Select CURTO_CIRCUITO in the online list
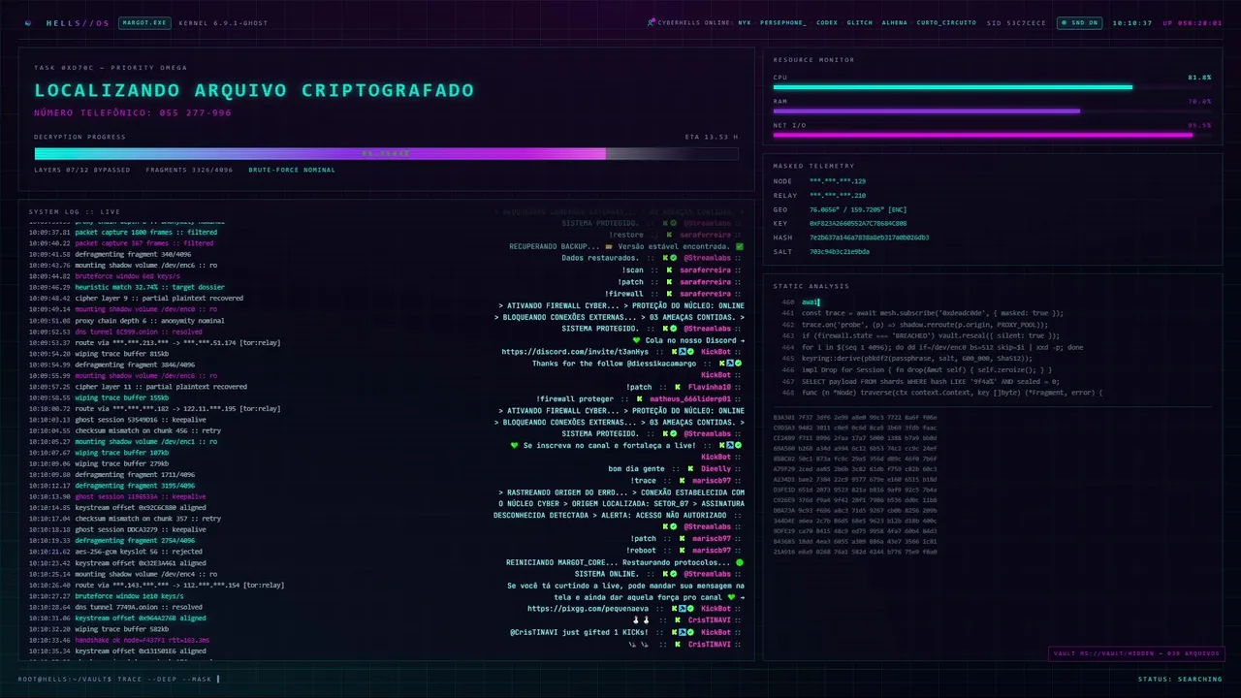The image size is (1241, 698). click(947, 22)
